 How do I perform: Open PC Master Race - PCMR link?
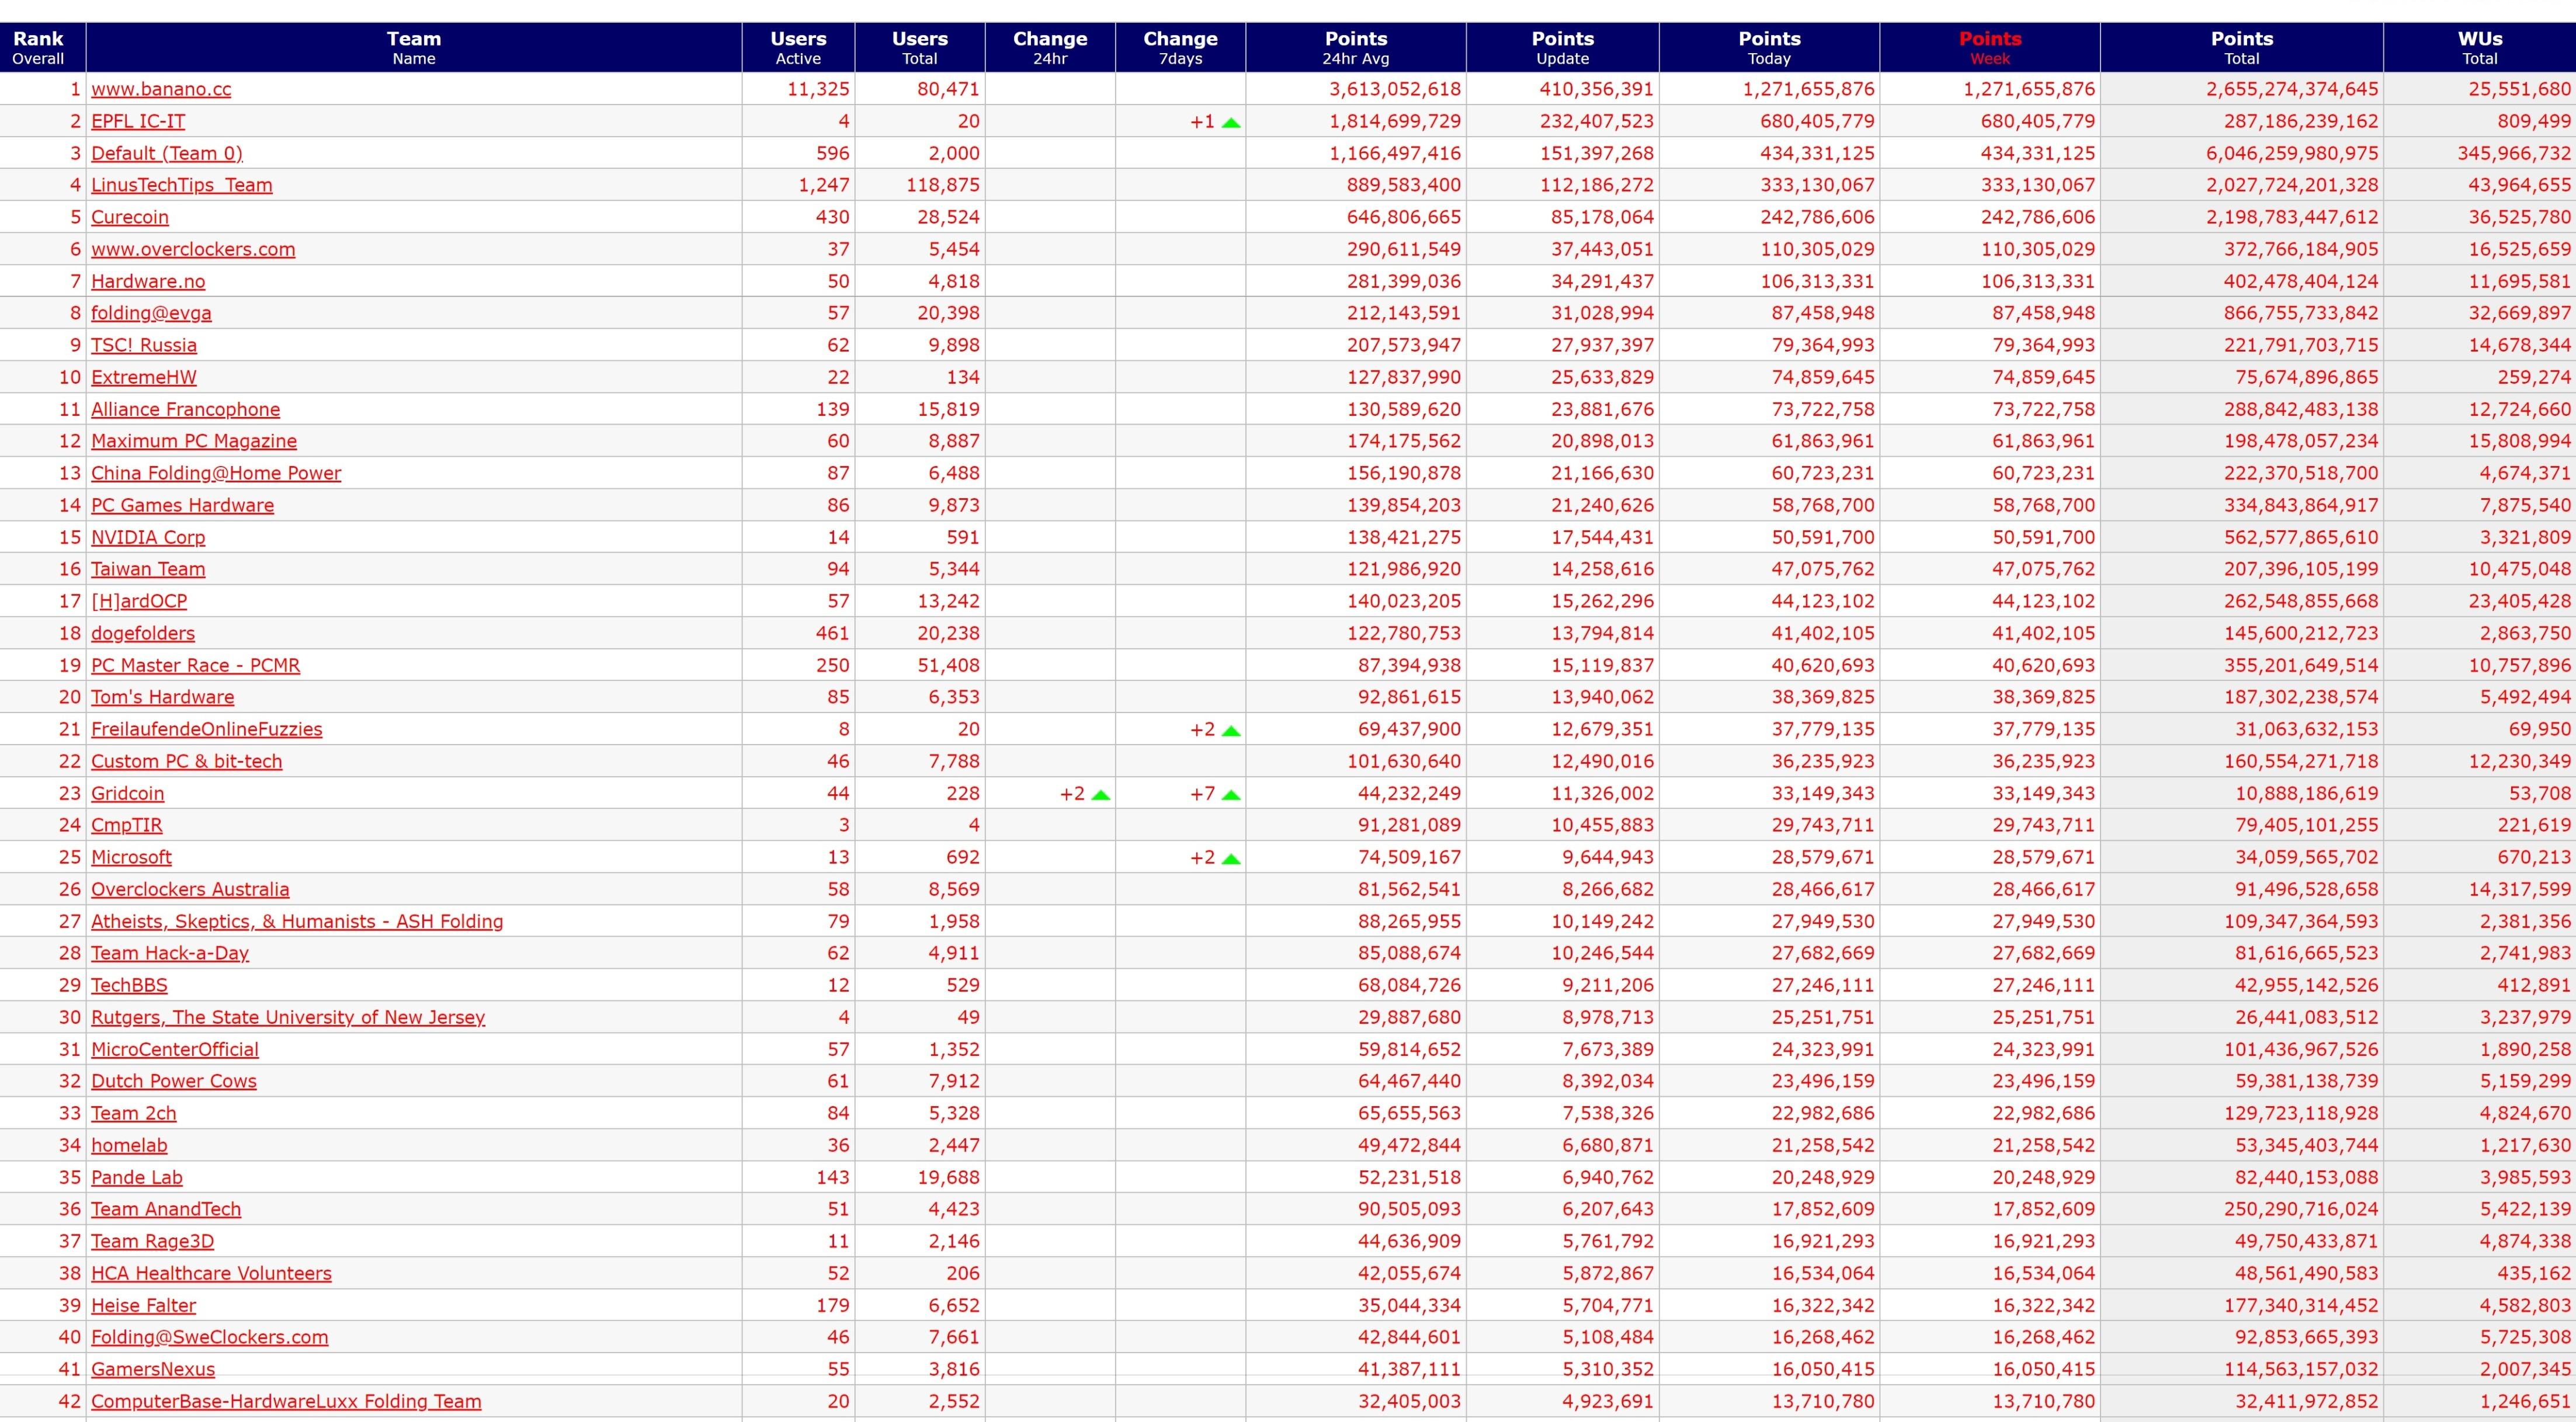[x=195, y=665]
